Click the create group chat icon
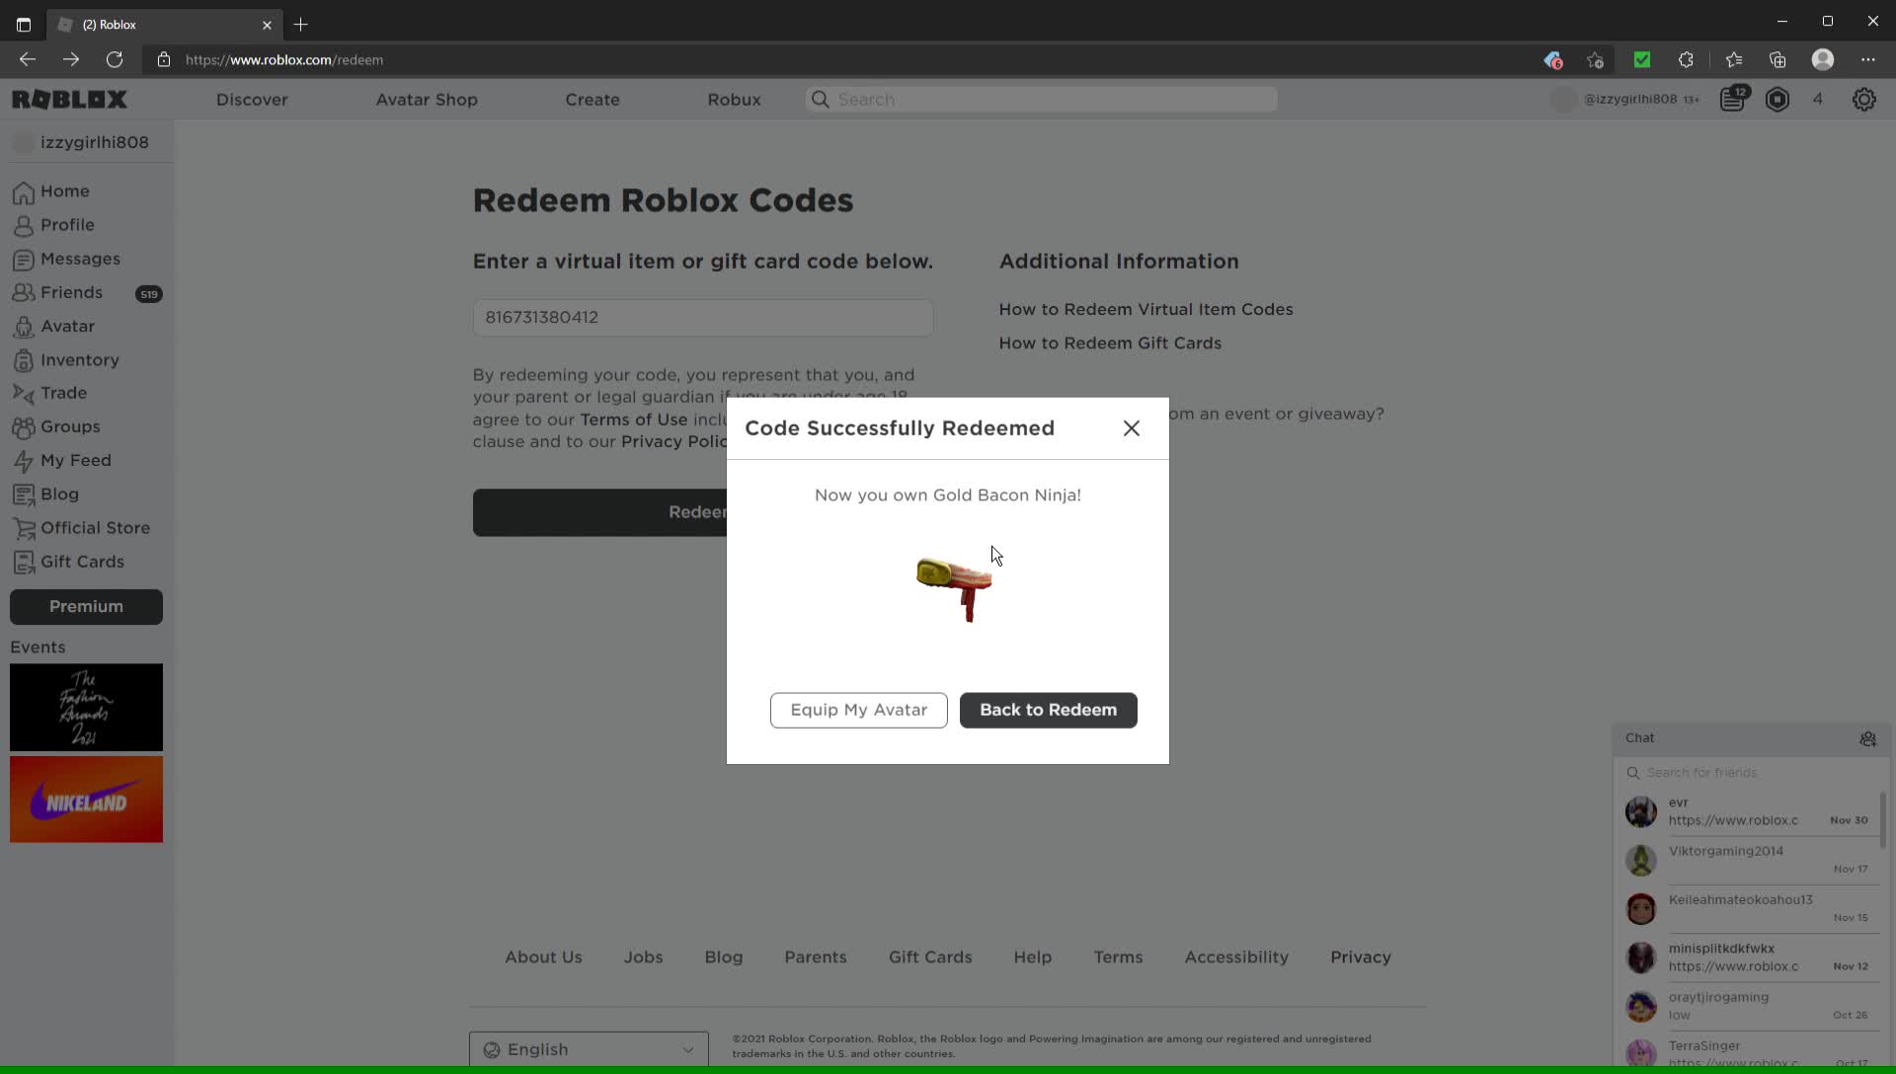The width and height of the screenshot is (1896, 1074). click(x=1868, y=739)
